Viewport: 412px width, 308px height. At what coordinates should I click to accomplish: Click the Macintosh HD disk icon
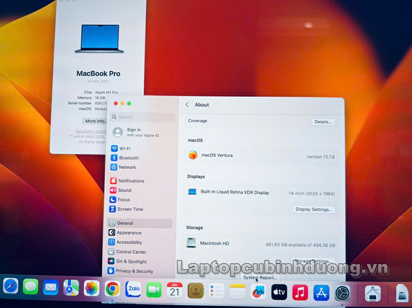click(x=191, y=243)
